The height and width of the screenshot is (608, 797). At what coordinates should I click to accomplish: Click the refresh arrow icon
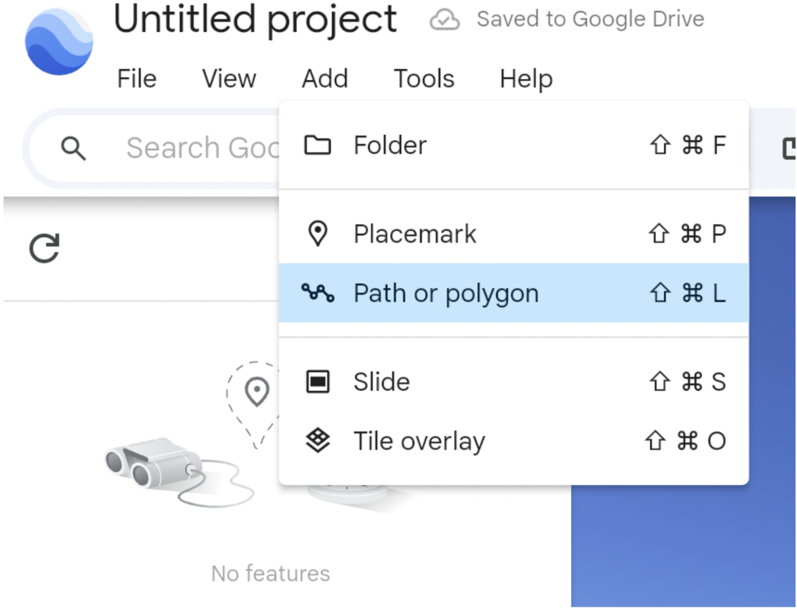tap(44, 249)
